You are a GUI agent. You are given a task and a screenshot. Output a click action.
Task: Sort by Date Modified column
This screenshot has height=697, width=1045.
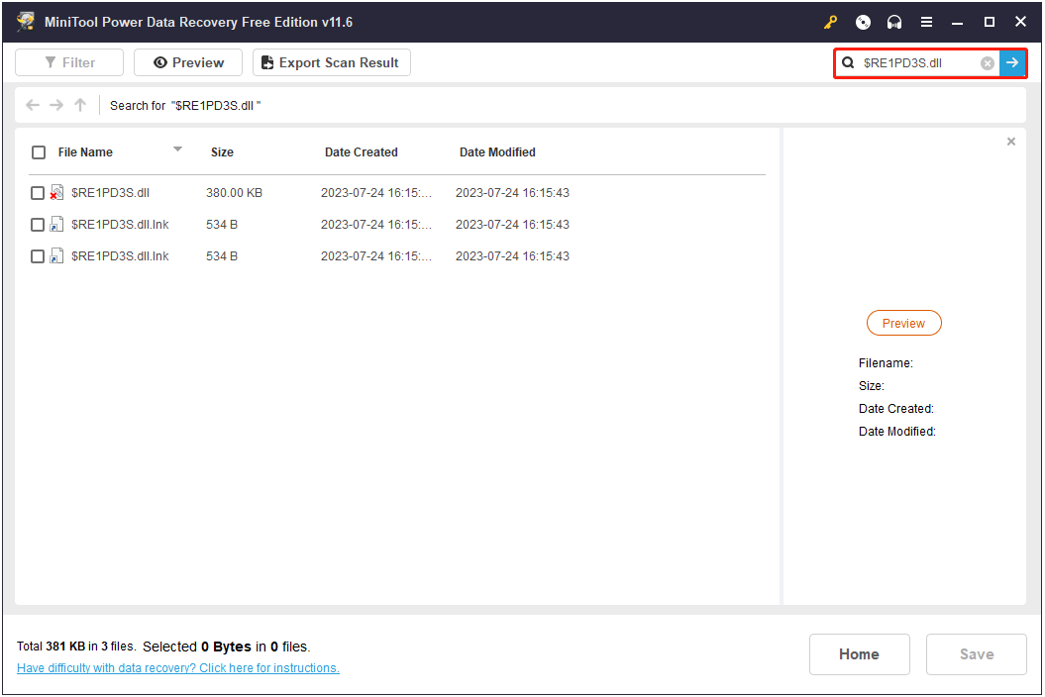497,152
